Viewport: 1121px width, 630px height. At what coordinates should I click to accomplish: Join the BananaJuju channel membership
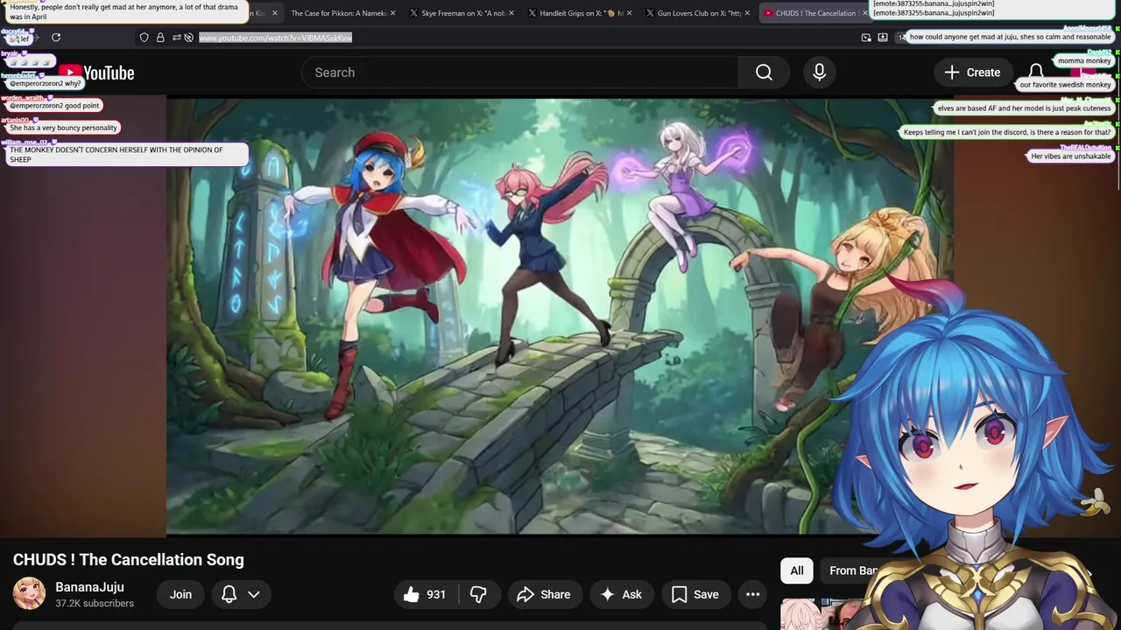(180, 594)
